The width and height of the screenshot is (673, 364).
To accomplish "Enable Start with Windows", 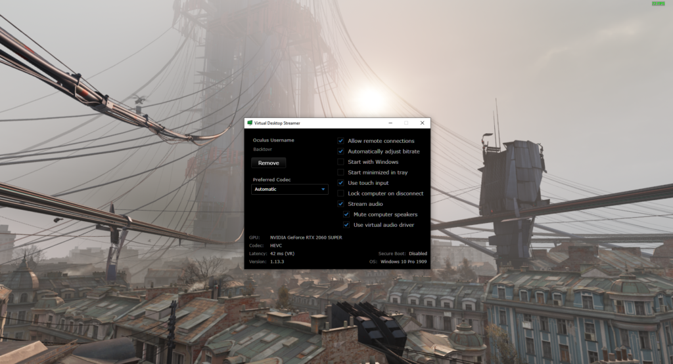I will point(340,162).
